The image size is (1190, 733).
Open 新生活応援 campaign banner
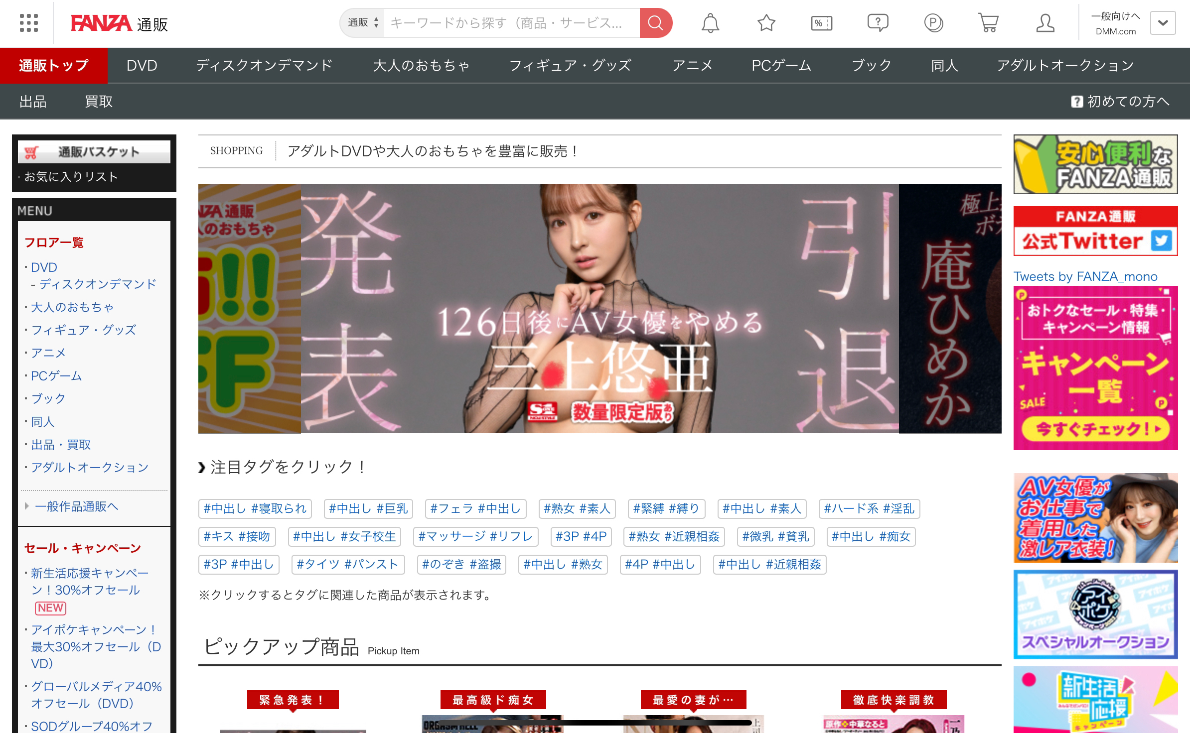(x=1096, y=700)
